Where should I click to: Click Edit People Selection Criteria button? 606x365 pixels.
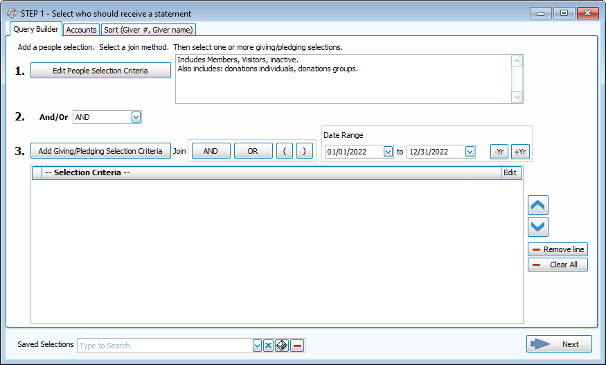pyautogui.click(x=100, y=71)
